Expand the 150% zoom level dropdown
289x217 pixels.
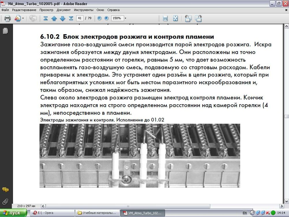point(125,18)
